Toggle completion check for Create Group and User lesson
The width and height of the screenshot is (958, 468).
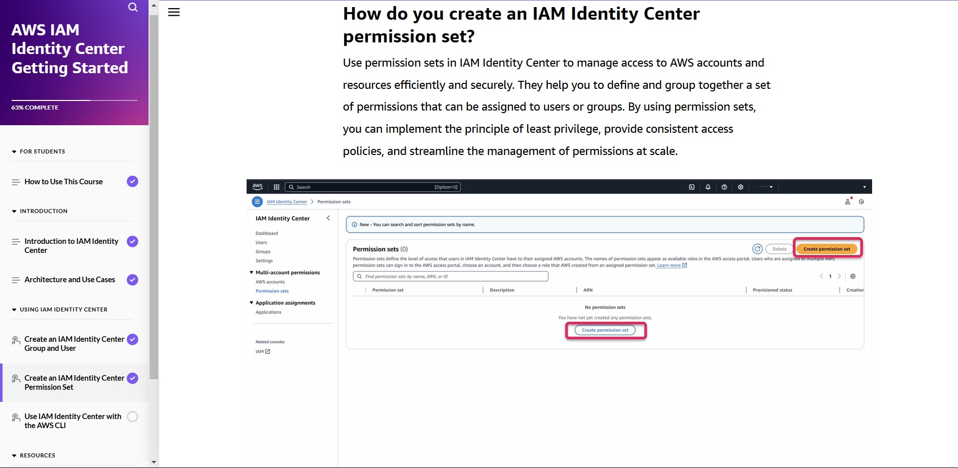click(132, 339)
